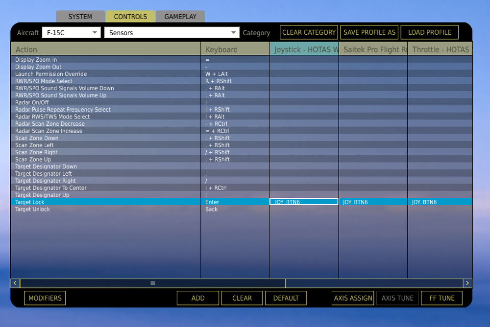Select Target Designator Right action

coord(106,181)
